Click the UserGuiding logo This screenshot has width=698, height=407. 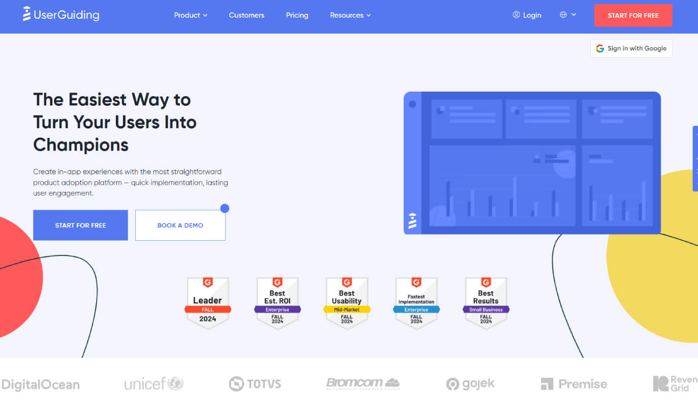pyautogui.click(x=61, y=14)
